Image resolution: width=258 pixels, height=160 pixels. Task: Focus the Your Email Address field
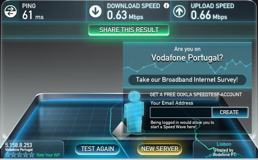click(x=181, y=112)
